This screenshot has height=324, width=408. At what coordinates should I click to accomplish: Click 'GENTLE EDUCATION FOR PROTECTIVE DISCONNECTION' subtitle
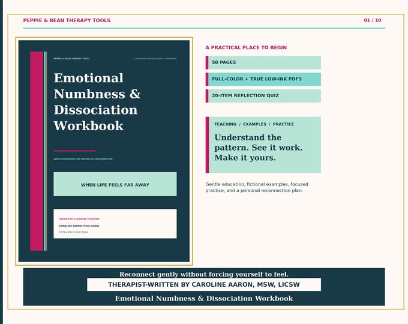[x=83, y=159]
